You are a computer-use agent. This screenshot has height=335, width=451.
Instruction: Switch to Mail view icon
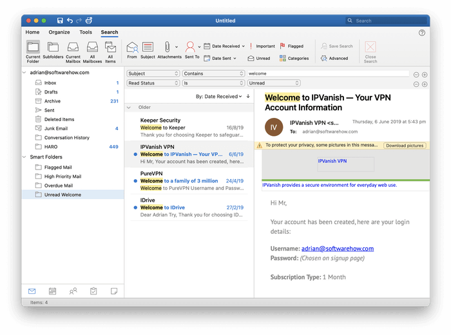(x=32, y=291)
